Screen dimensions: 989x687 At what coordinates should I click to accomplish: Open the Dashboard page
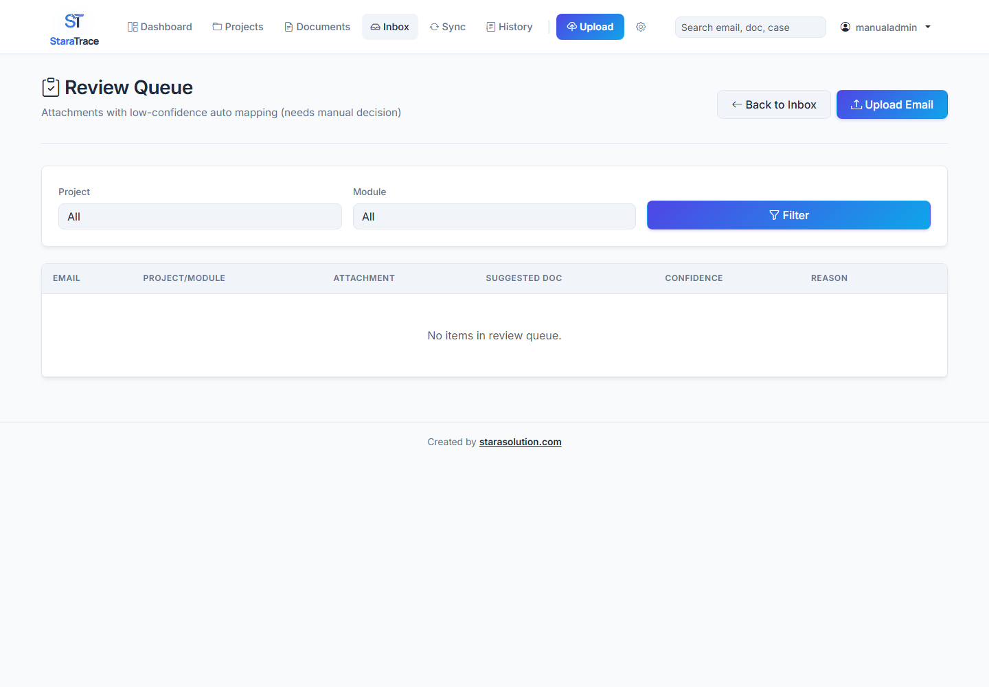pos(160,27)
